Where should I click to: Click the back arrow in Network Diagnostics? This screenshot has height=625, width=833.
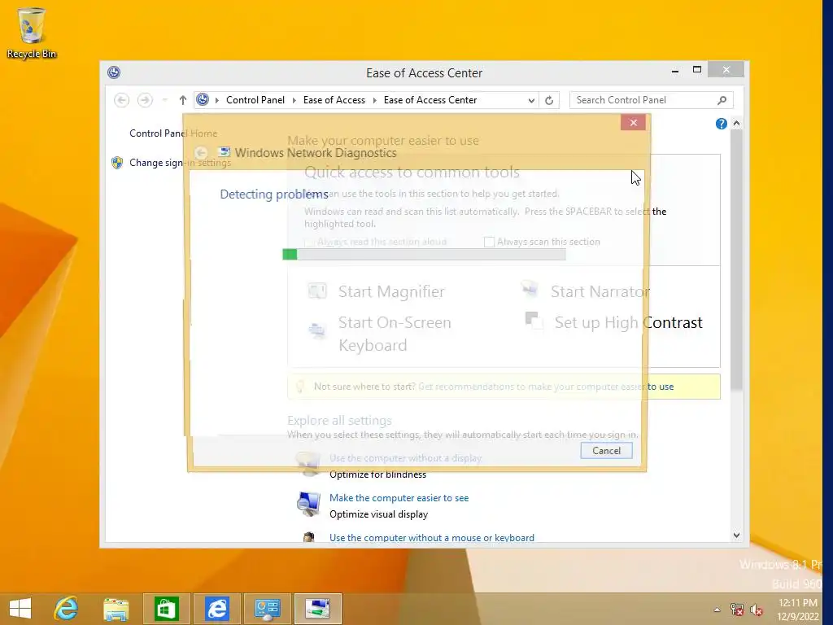201,153
